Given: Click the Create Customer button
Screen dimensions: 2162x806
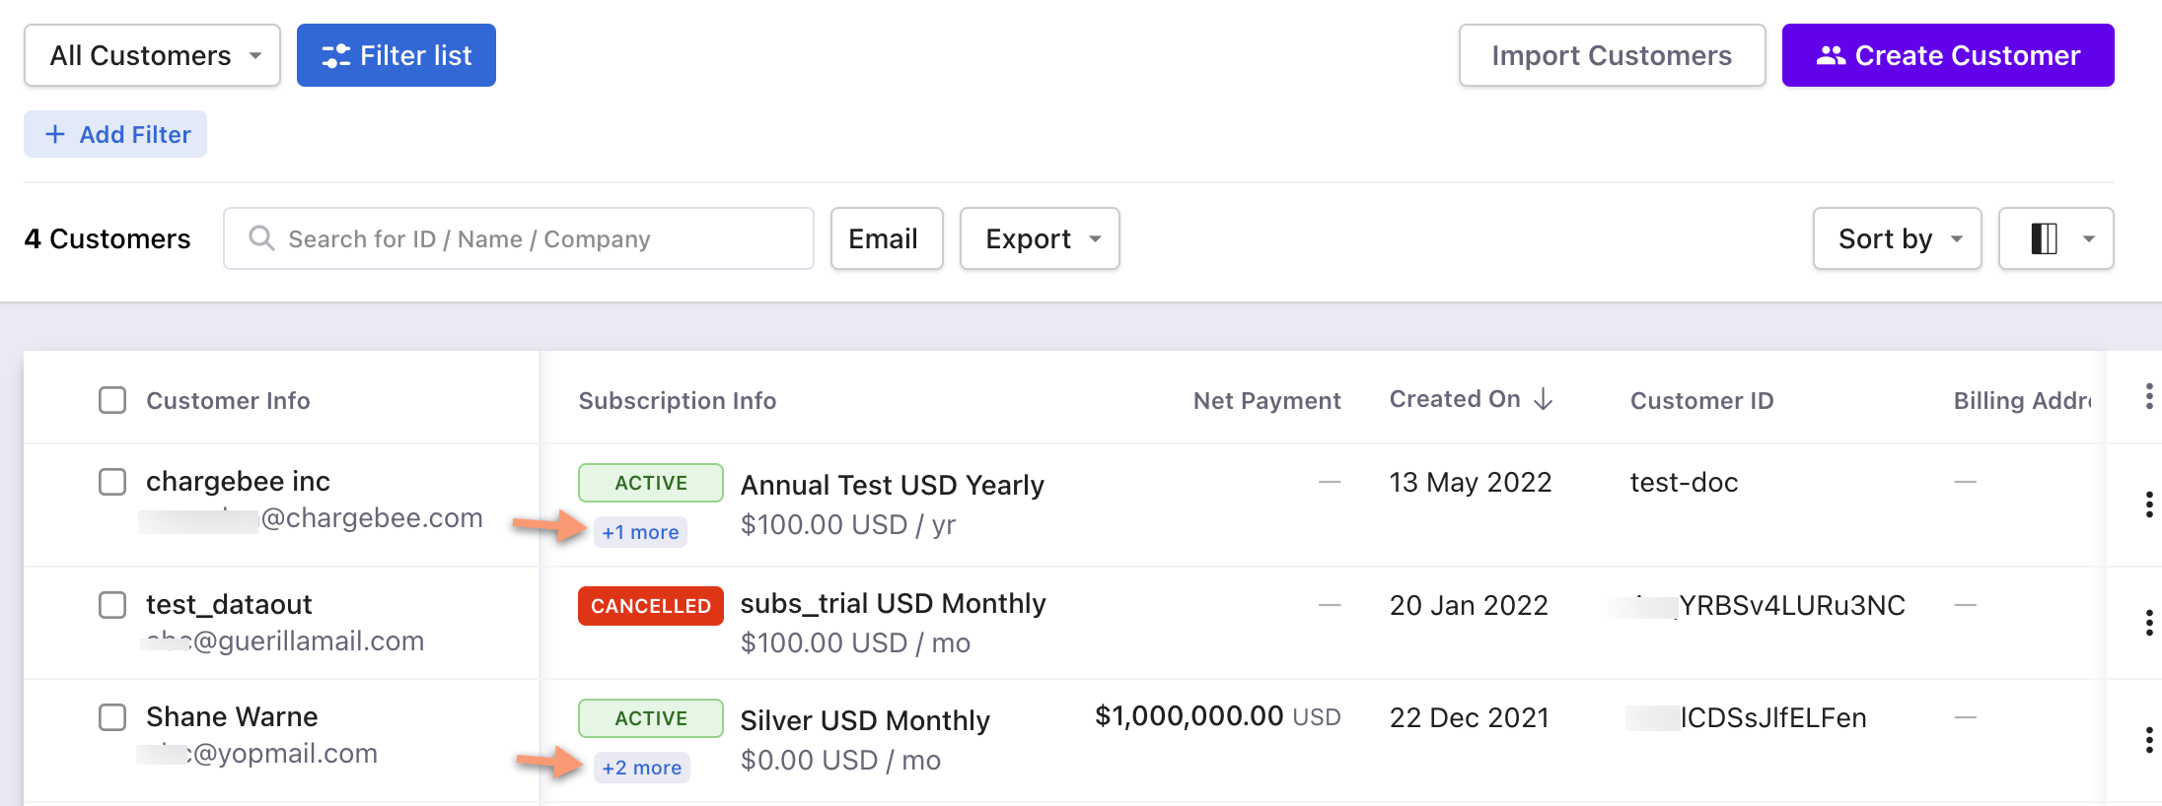Looking at the screenshot, I should [1947, 56].
